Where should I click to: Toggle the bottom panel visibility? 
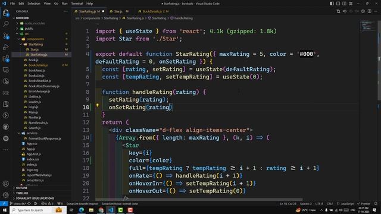pyautogui.click(x=338, y=4)
